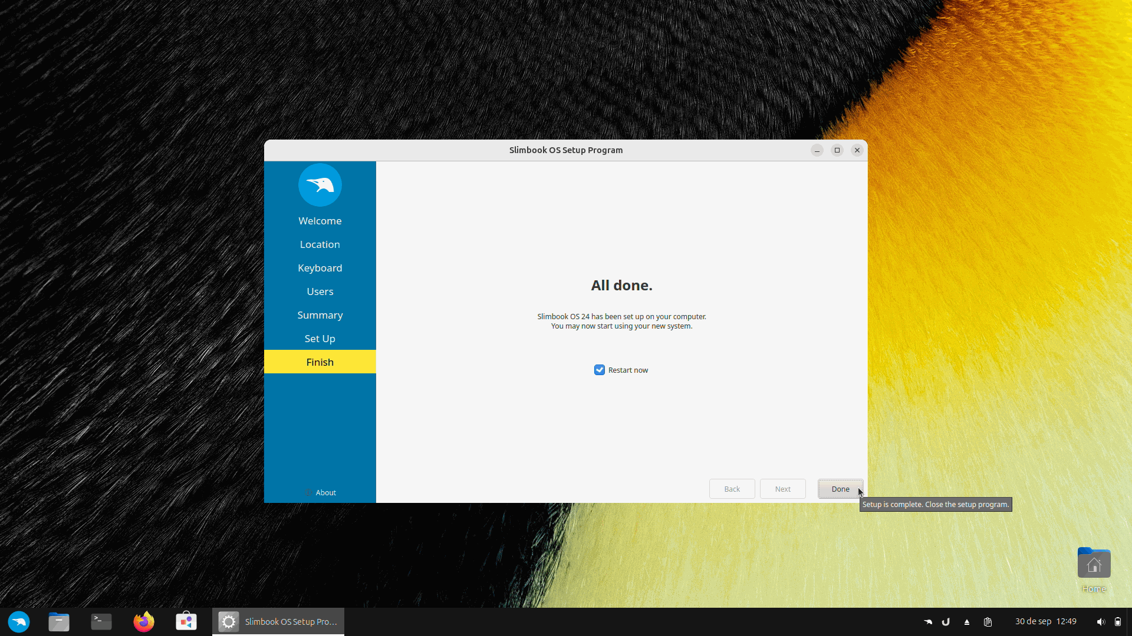Select the Welcome step in sidebar
The width and height of the screenshot is (1132, 636).
(320, 221)
